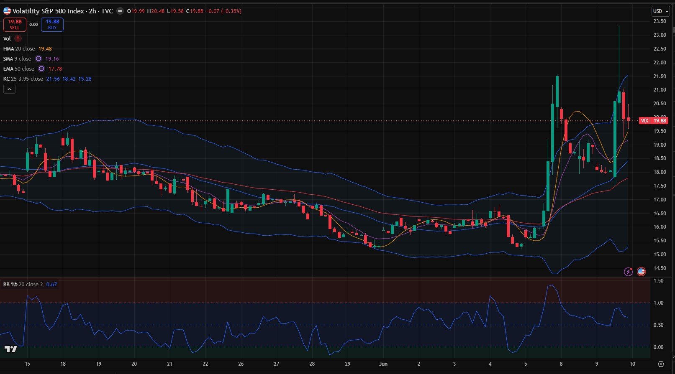
Task: Click the refresh icon beside EMA 50 close
Action: click(x=41, y=69)
